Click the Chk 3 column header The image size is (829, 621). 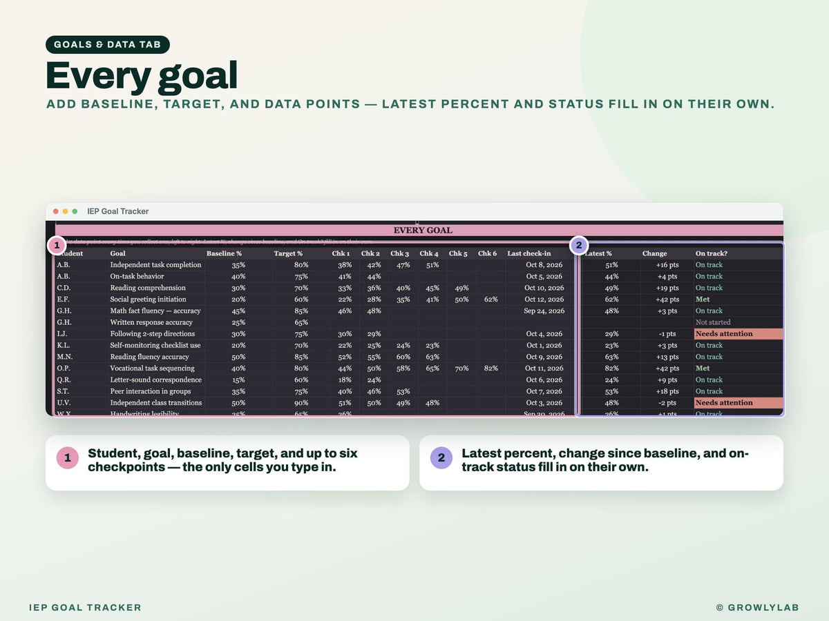tap(399, 253)
